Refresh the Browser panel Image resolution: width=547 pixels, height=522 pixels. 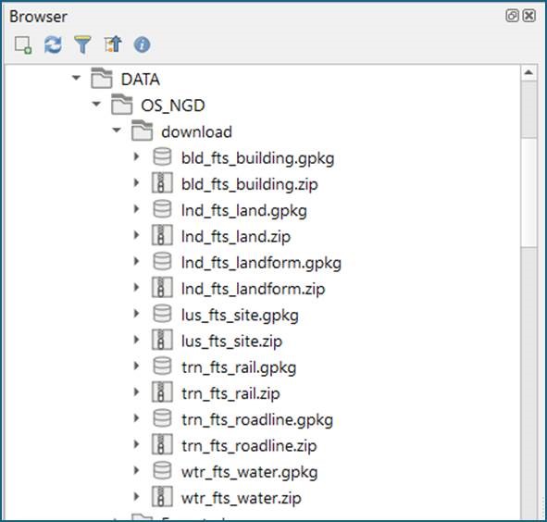(x=53, y=45)
